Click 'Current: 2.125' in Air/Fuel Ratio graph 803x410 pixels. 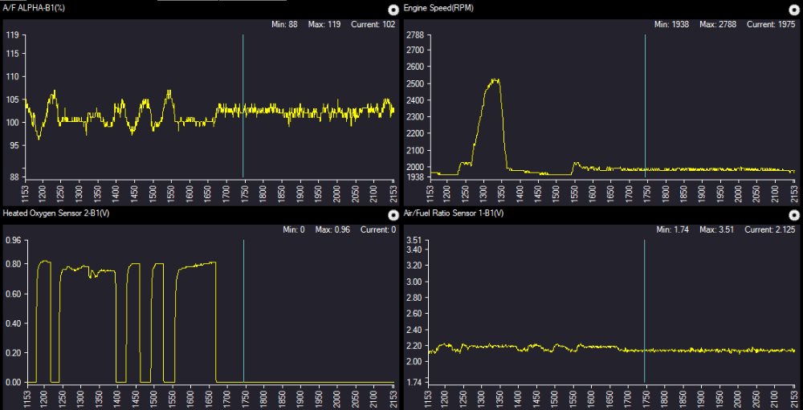pyautogui.click(x=770, y=229)
